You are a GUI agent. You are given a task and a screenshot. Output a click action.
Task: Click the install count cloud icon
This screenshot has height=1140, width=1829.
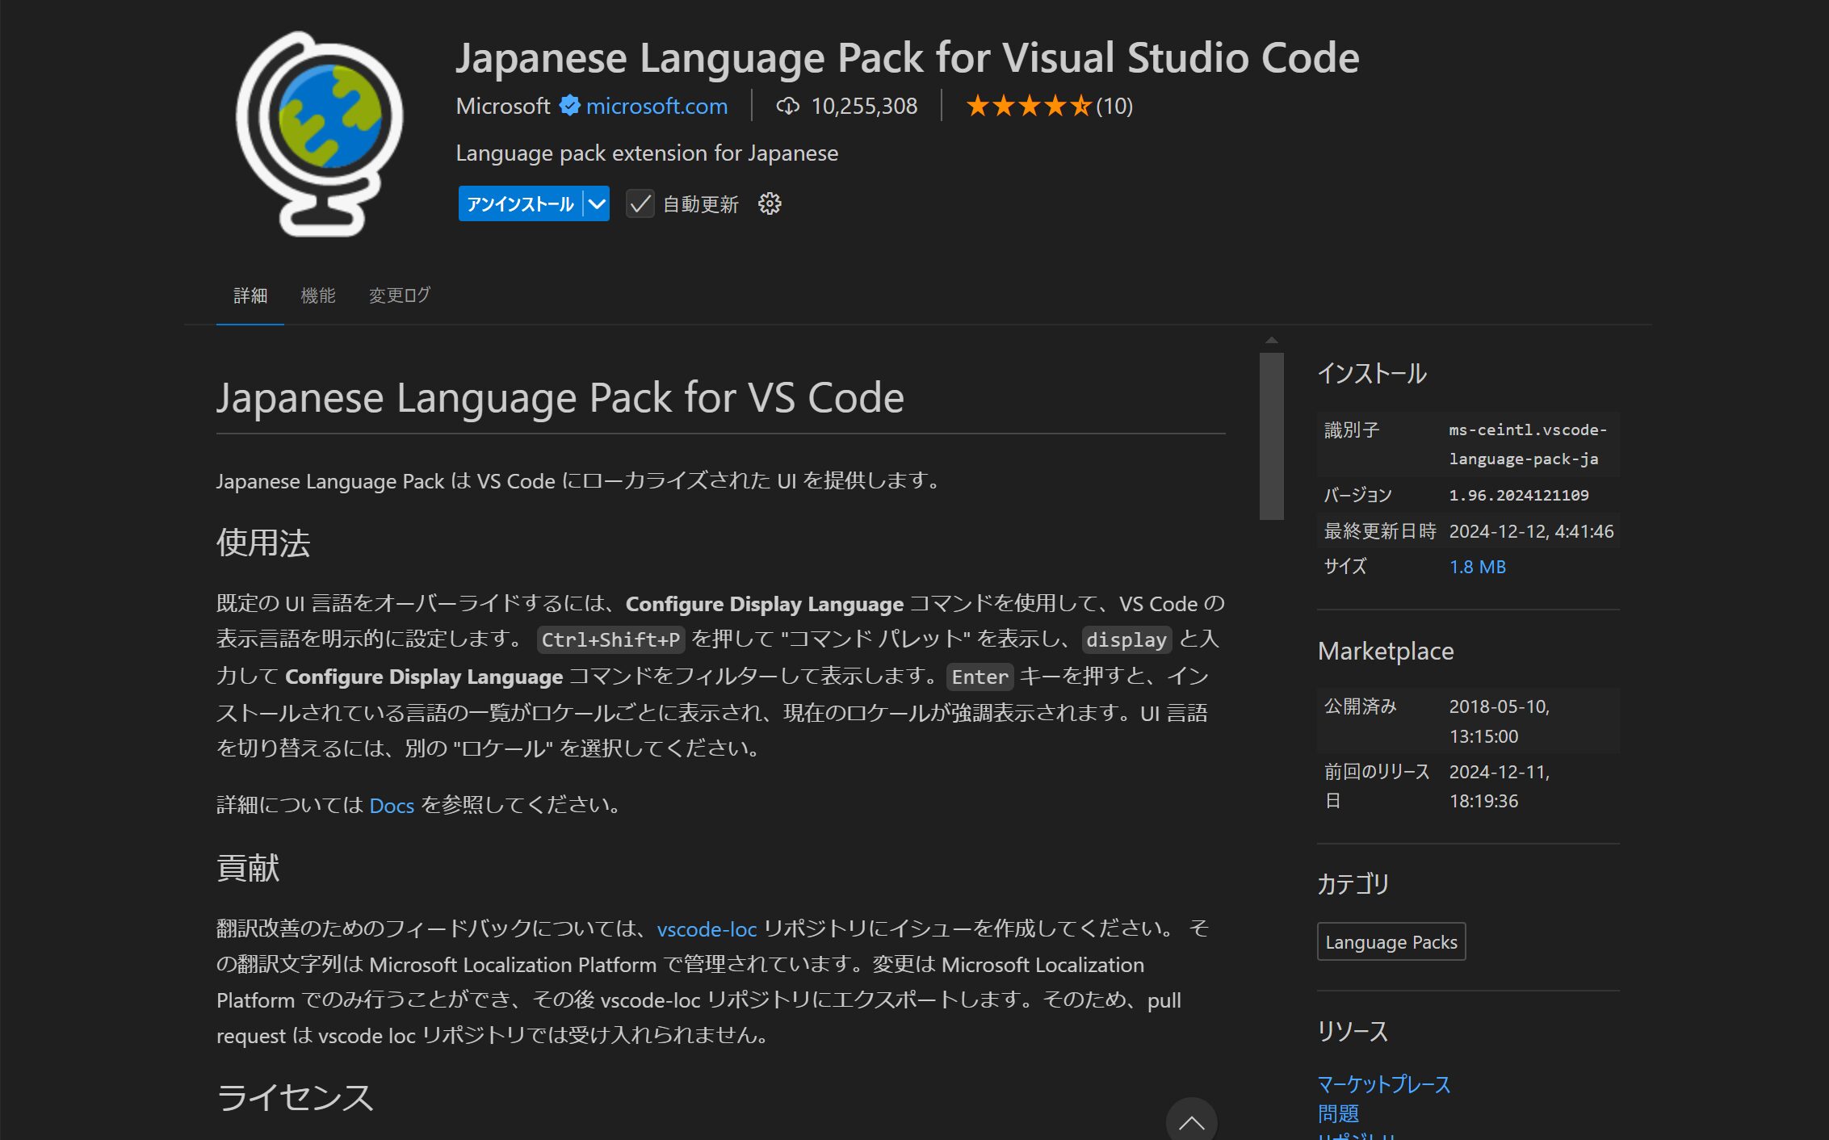pyautogui.click(x=787, y=106)
